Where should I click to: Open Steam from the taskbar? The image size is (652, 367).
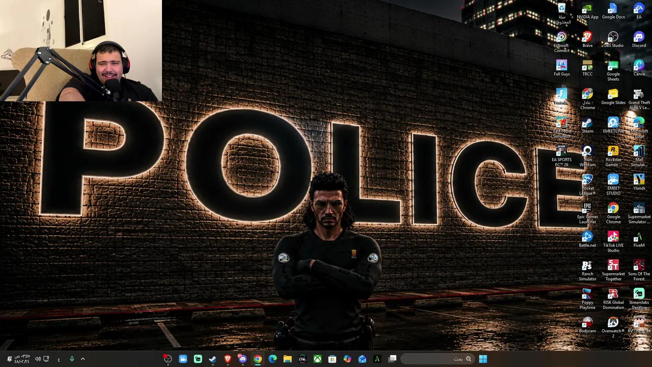click(212, 359)
